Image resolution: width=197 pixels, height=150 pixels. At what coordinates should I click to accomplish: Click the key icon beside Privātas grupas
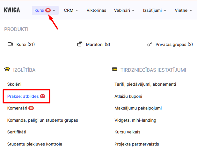tap(150, 44)
